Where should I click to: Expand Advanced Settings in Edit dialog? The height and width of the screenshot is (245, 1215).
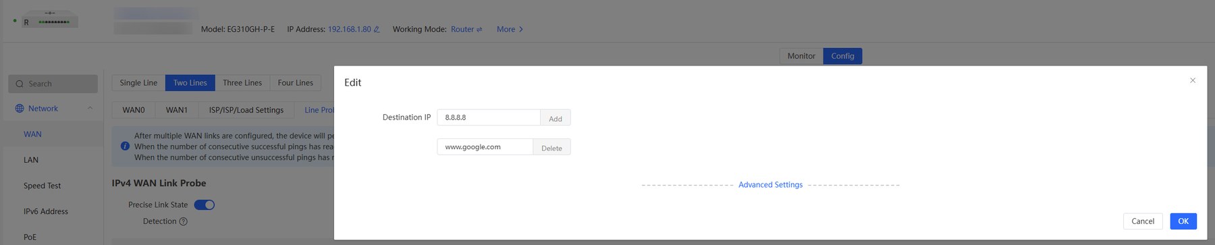770,184
